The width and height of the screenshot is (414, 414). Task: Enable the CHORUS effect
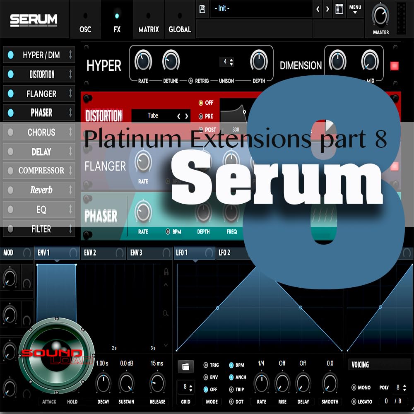click(11, 132)
